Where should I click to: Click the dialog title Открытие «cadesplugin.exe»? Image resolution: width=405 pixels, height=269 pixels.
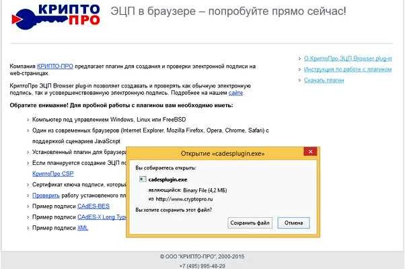pos(223,153)
